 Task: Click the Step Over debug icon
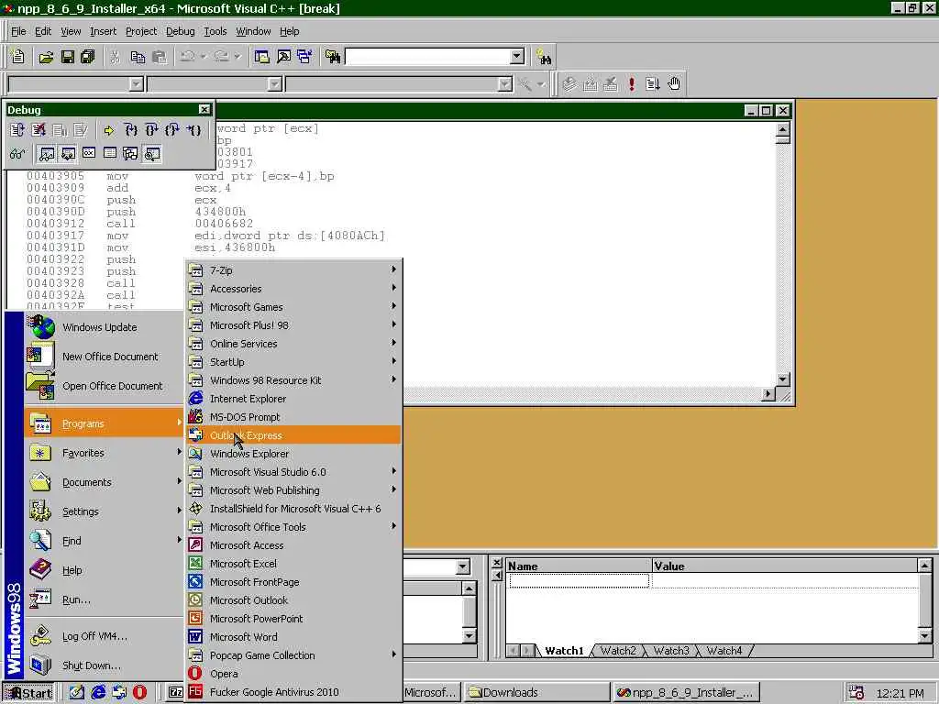pos(151,130)
